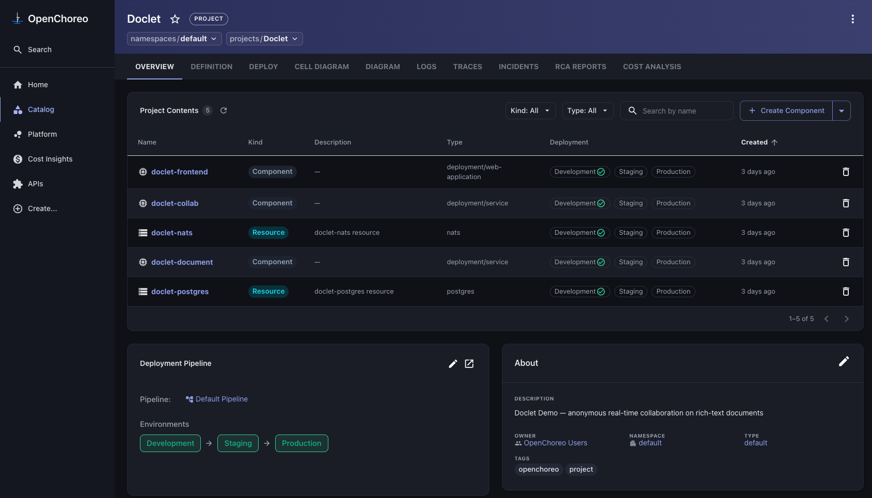Delete the doclet-nats row
This screenshot has height=498, width=872.
tap(846, 233)
